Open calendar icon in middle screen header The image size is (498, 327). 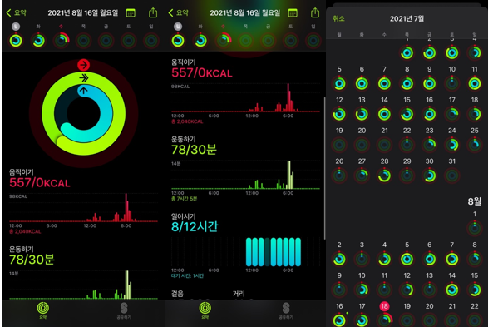coord(293,13)
